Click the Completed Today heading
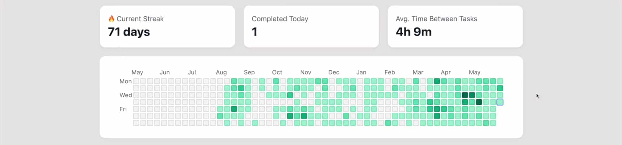 coord(280,19)
